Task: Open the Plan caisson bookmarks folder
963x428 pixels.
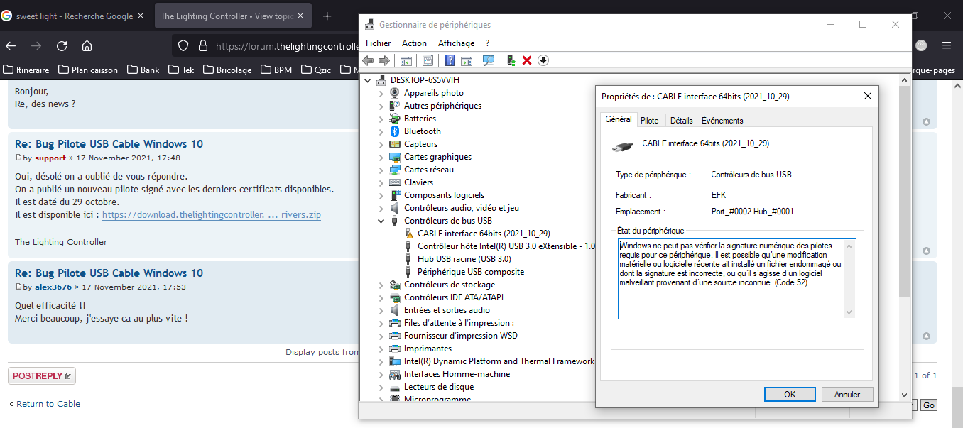Action: 88,70
